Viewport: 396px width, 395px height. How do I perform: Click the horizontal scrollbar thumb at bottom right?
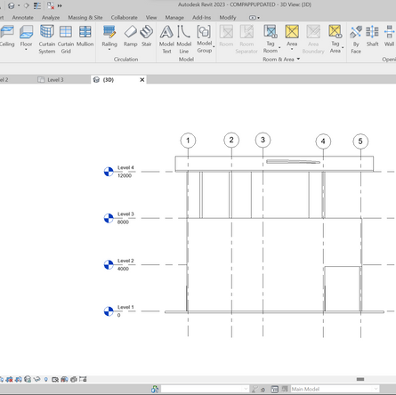360,379
